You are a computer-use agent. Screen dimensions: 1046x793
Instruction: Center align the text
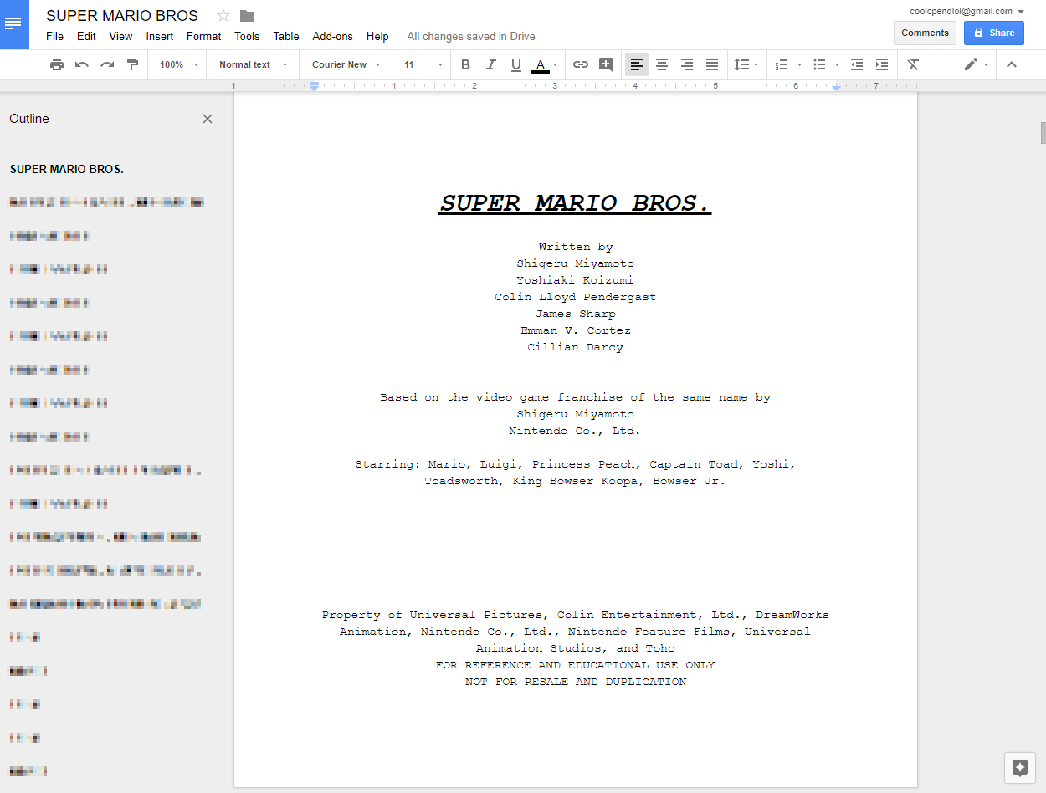coord(662,64)
